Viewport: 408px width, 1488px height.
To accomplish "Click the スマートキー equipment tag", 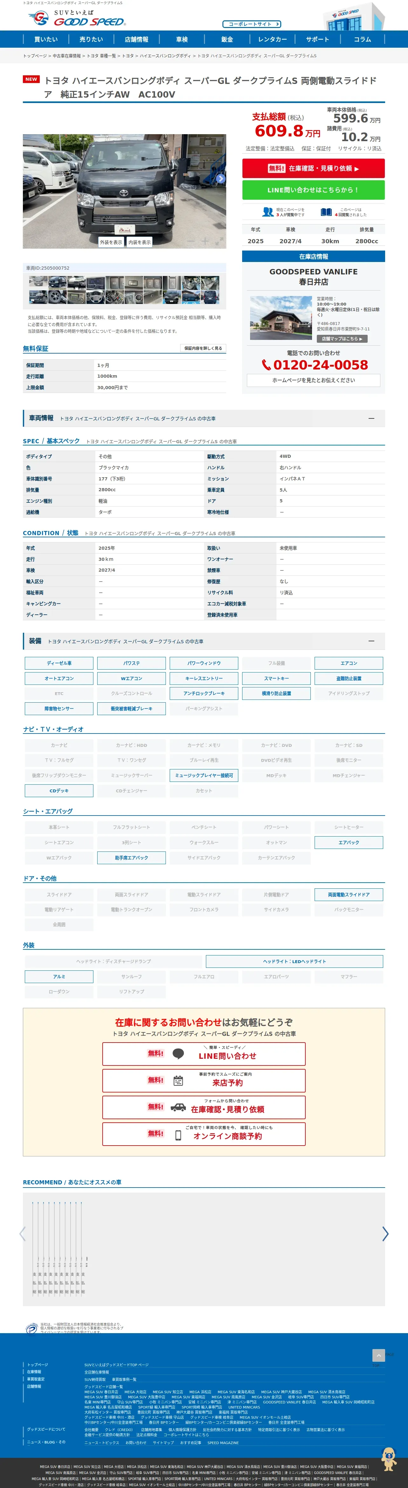I will [276, 678].
